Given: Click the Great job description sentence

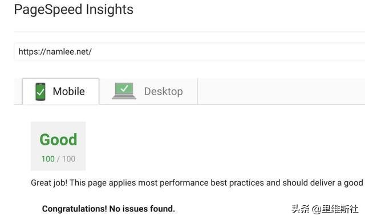Looking at the screenshot, I should [197, 183].
